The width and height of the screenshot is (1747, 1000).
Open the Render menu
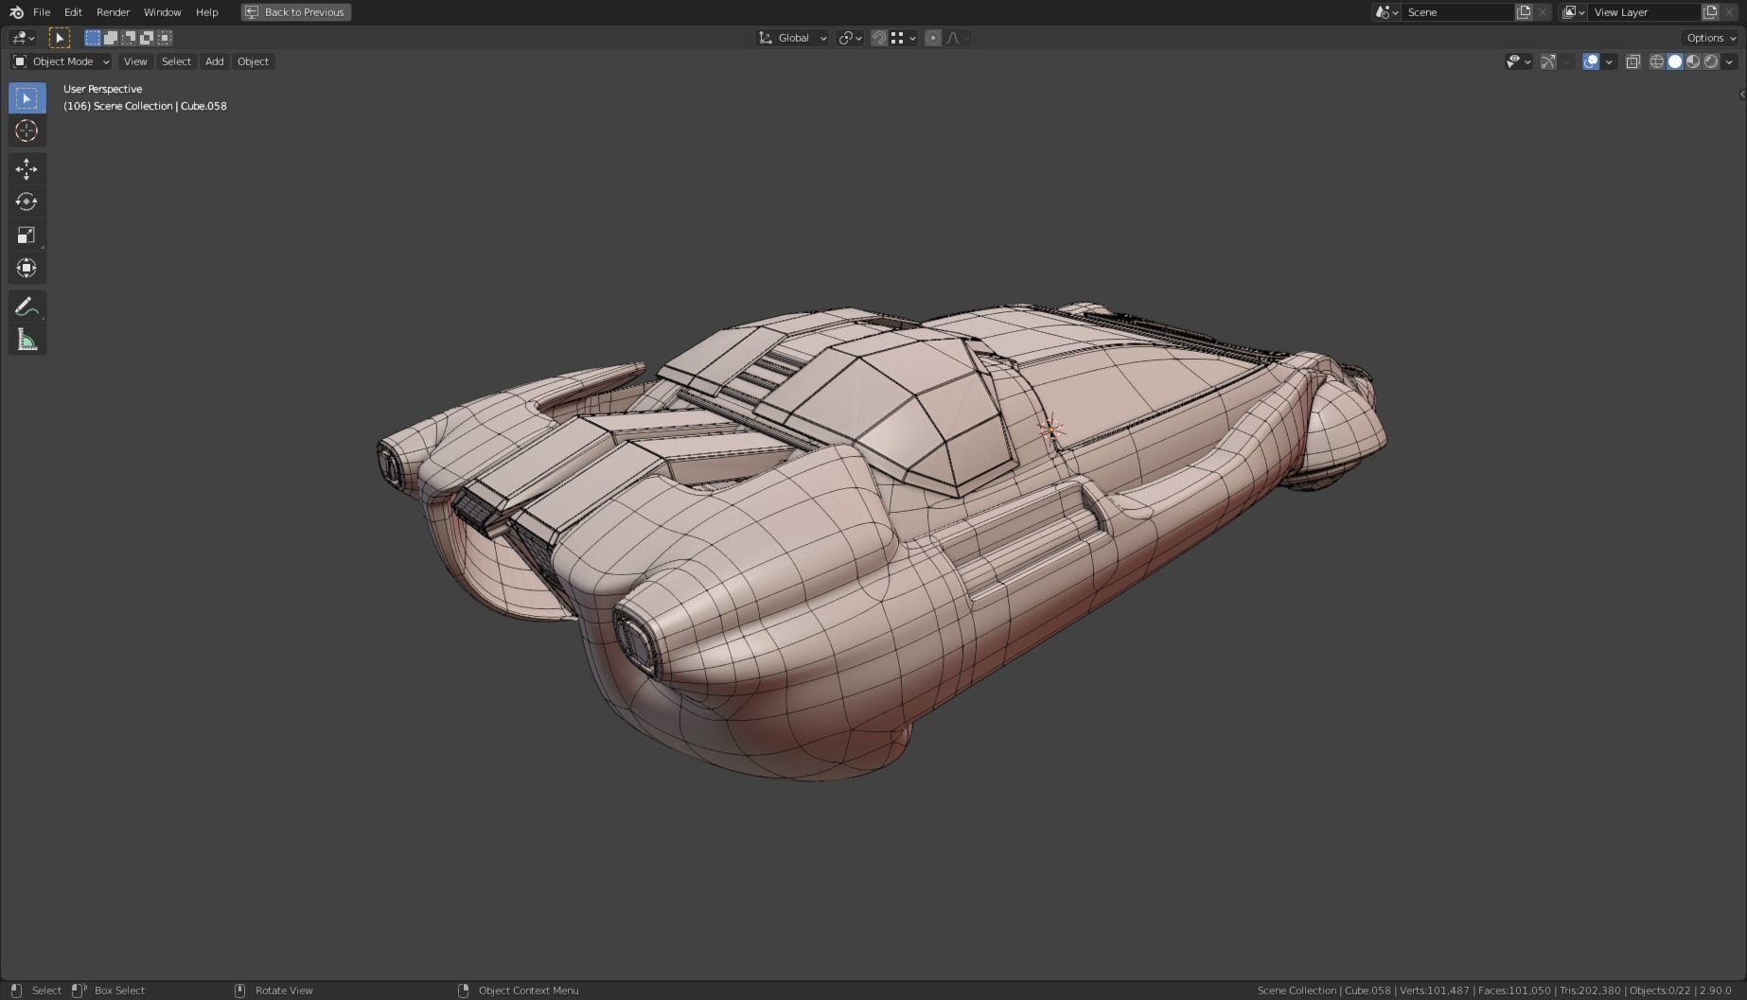113,12
